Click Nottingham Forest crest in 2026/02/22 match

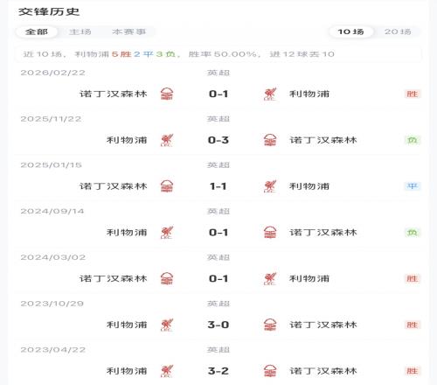pos(167,94)
